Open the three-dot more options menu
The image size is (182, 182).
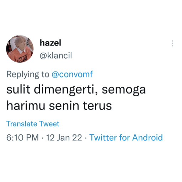click(172, 43)
